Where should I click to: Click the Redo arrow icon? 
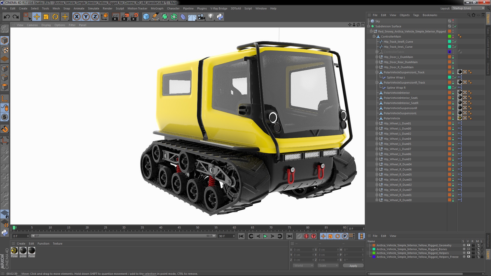click(16, 17)
